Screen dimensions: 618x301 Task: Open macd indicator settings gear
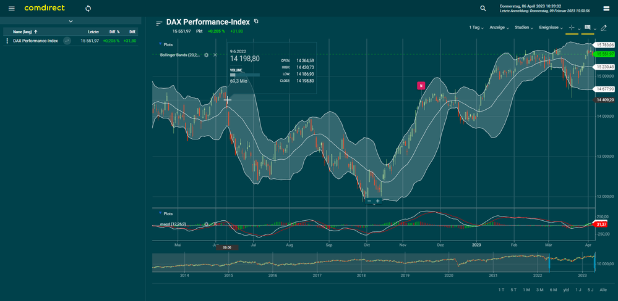point(207,224)
